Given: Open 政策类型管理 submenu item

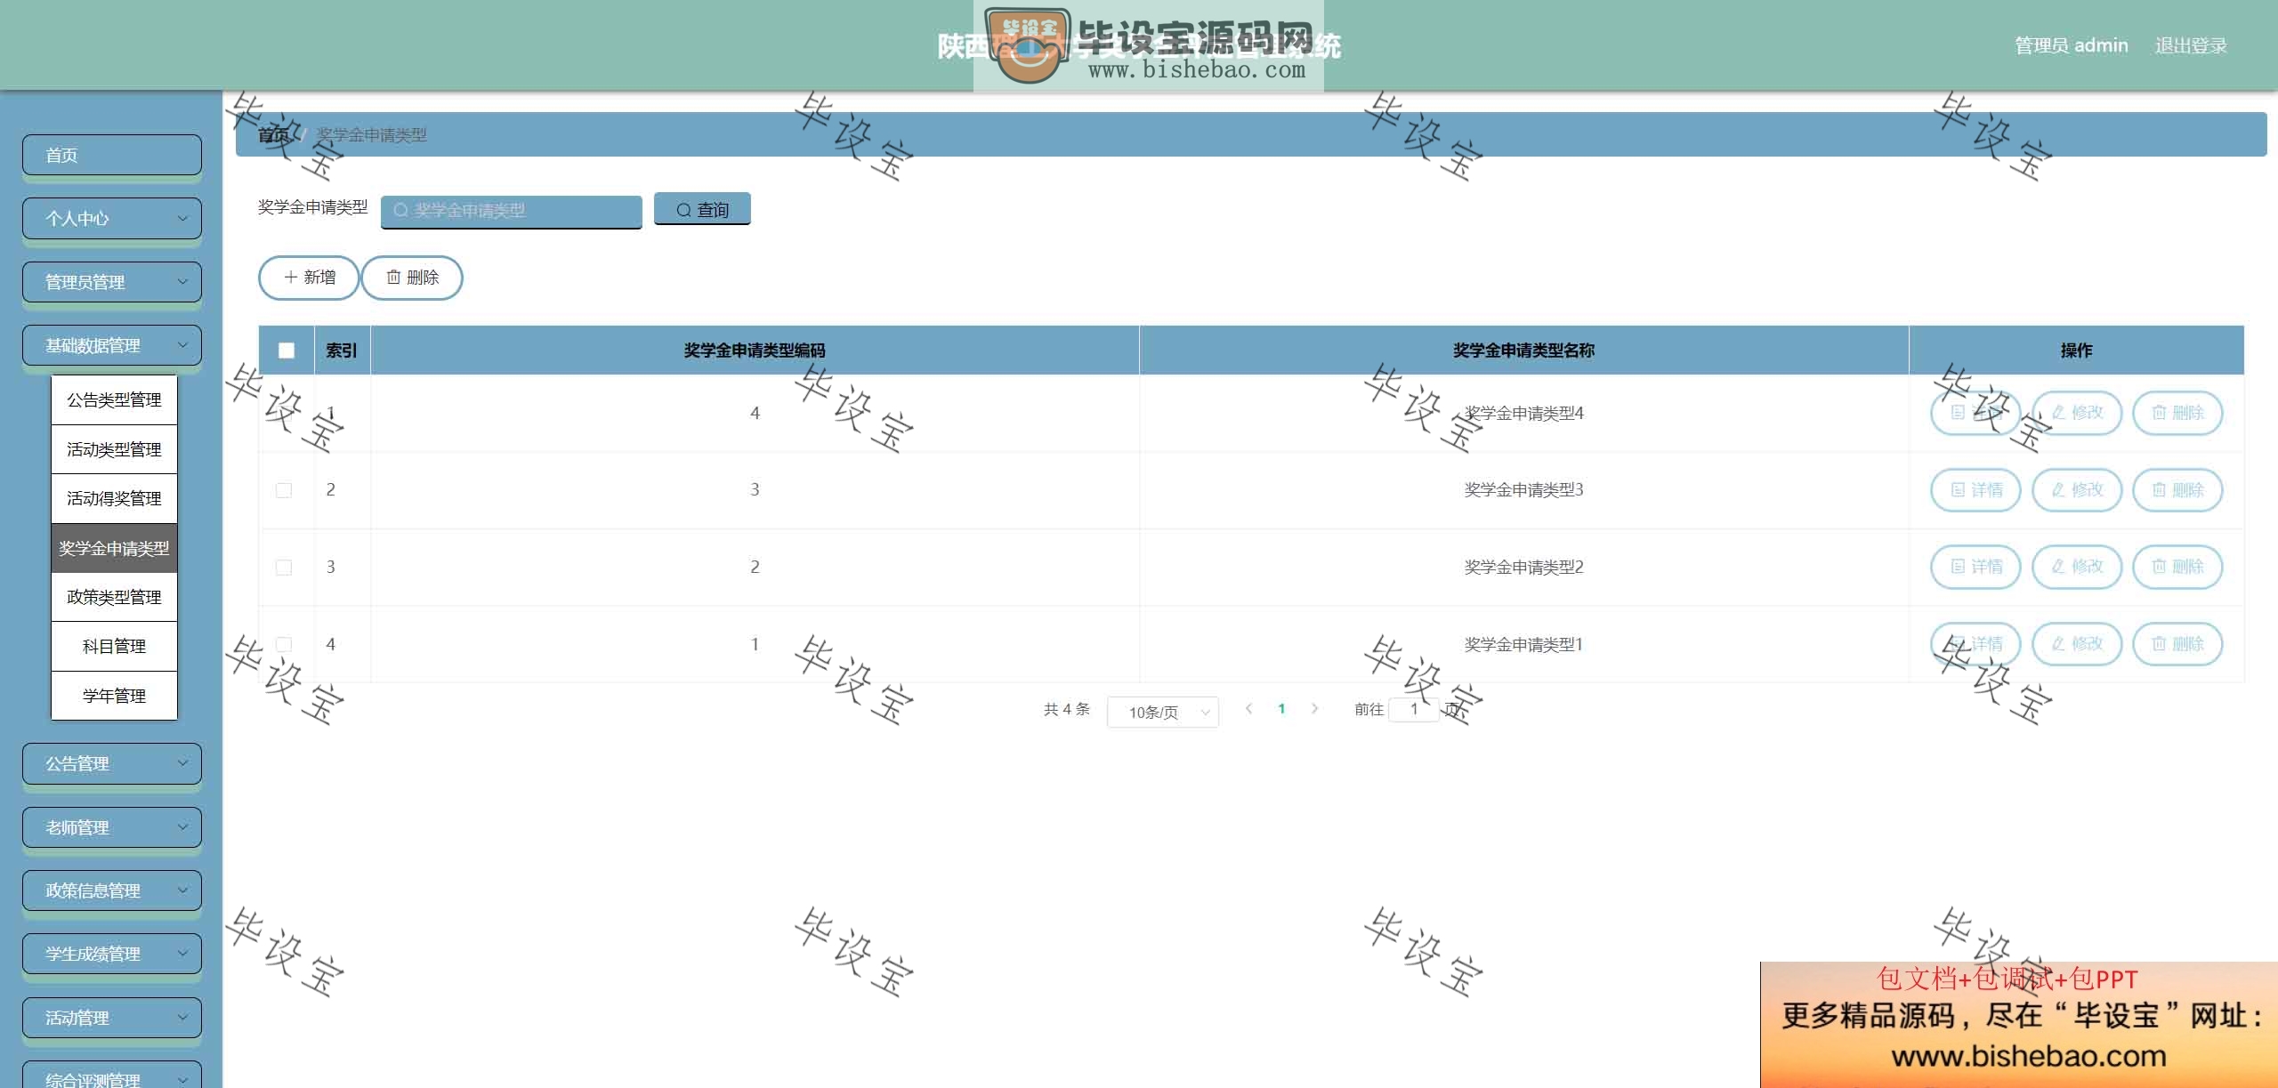Looking at the screenshot, I should 114,597.
